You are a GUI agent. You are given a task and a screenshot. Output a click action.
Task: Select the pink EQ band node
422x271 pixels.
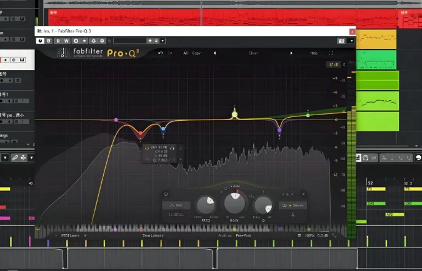116,120
